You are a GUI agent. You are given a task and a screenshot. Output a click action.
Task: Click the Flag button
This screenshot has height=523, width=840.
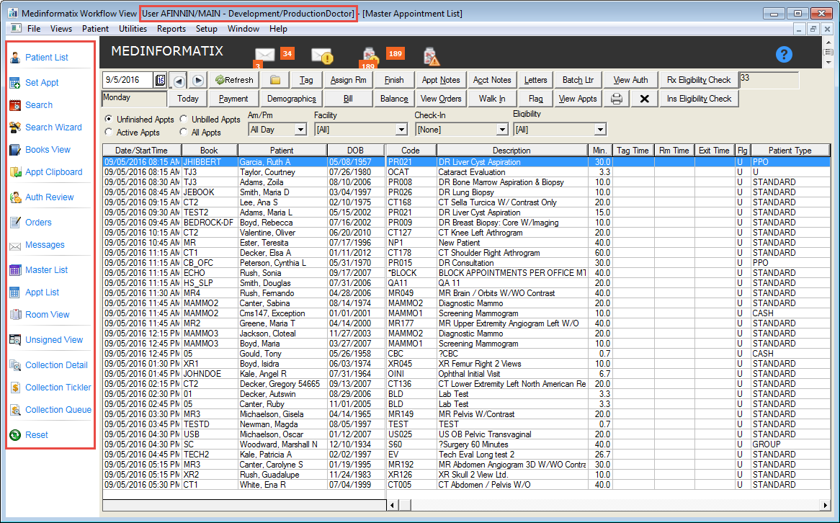pyautogui.click(x=535, y=99)
